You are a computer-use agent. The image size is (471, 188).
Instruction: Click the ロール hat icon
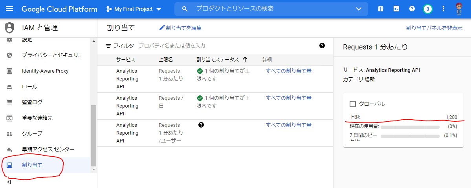9,86
